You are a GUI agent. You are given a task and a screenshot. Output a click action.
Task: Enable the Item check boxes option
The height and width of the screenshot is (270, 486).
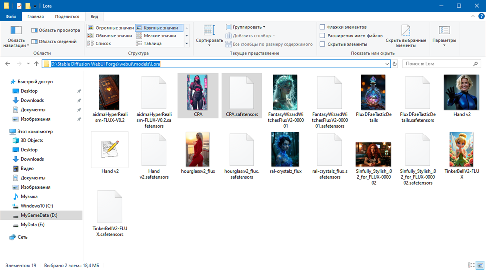tap(323, 27)
